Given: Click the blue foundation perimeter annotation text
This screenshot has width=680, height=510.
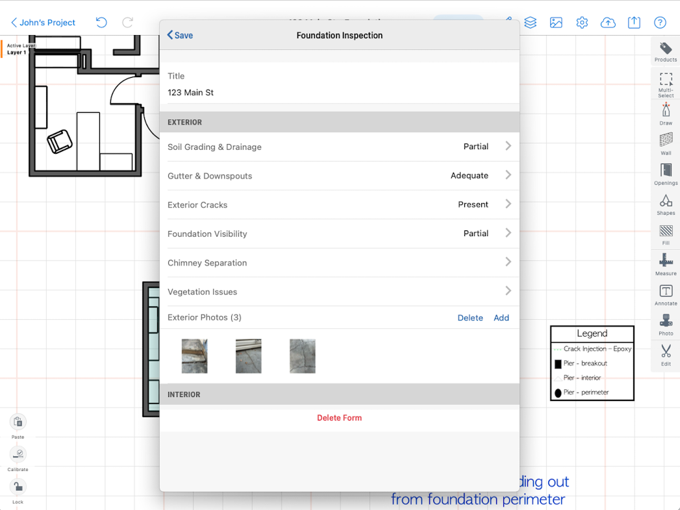Looking at the screenshot, I should (479, 499).
